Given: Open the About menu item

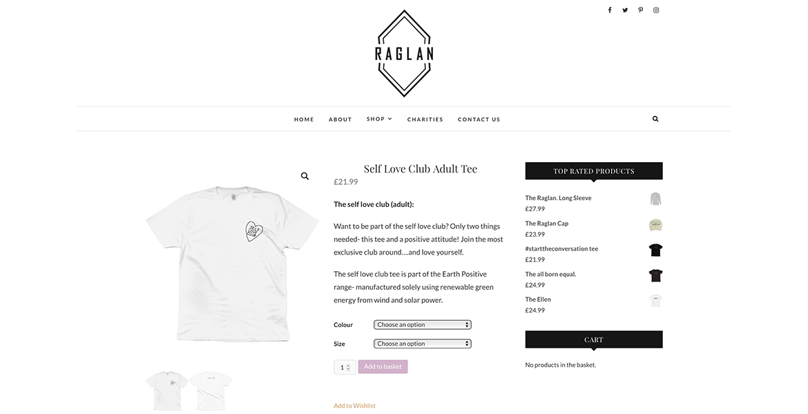Looking at the screenshot, I should pyautogui.click(x=340, y=119).
